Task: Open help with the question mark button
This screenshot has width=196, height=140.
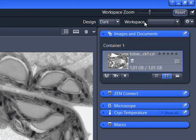Action: pyautogui.click(x=173, y=3)
